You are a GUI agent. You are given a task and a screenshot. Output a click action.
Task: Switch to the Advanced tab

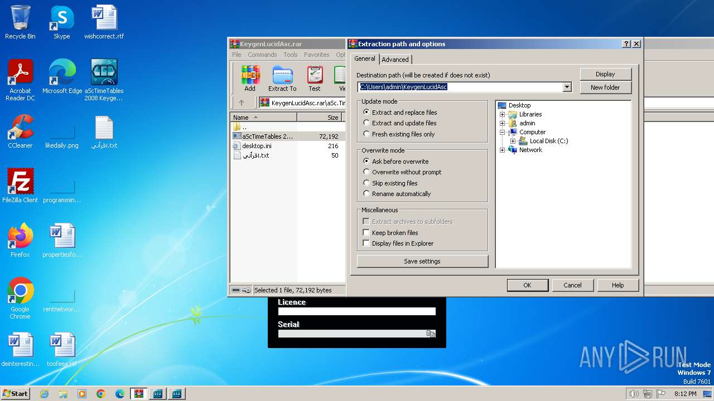395,60
